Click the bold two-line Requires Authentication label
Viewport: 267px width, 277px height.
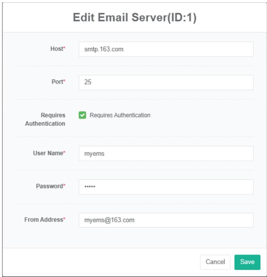[45, 119]
